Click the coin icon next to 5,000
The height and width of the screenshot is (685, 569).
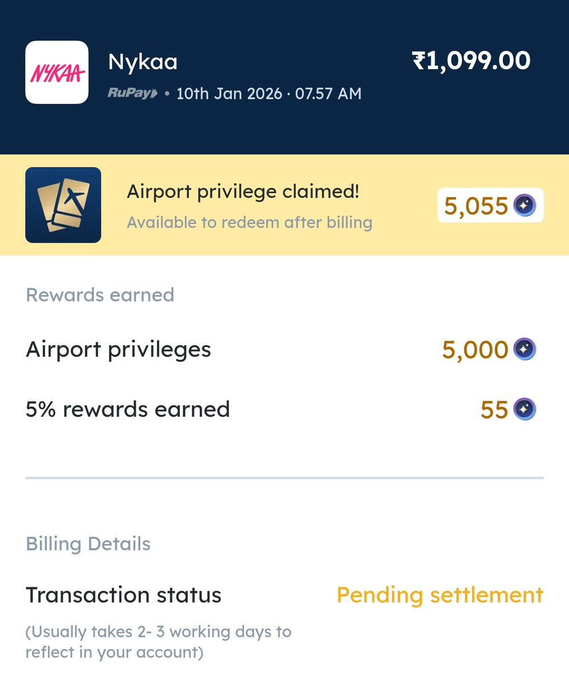[524, 349]
